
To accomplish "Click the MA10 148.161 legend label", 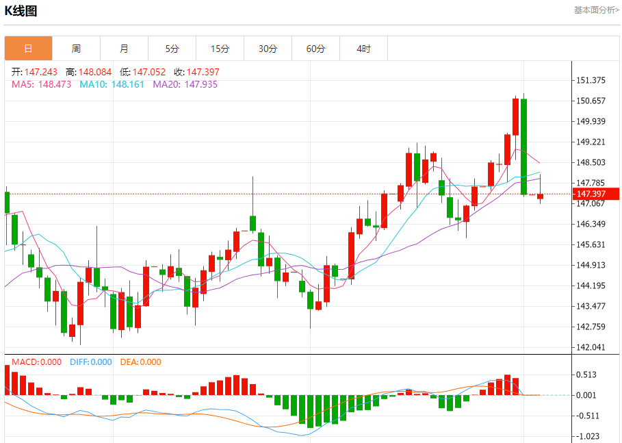I will tap(112, 84).
